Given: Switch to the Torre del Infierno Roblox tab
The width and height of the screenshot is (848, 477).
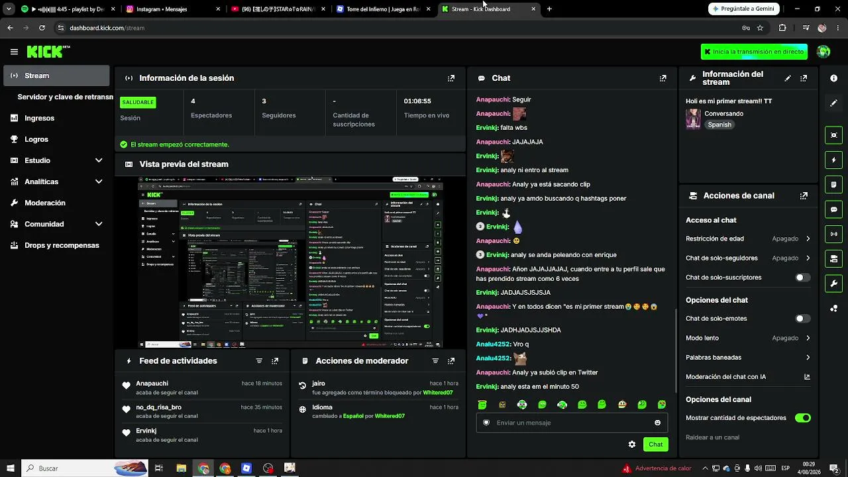Looking at the screenshot, I should click(x=383, y=9).
